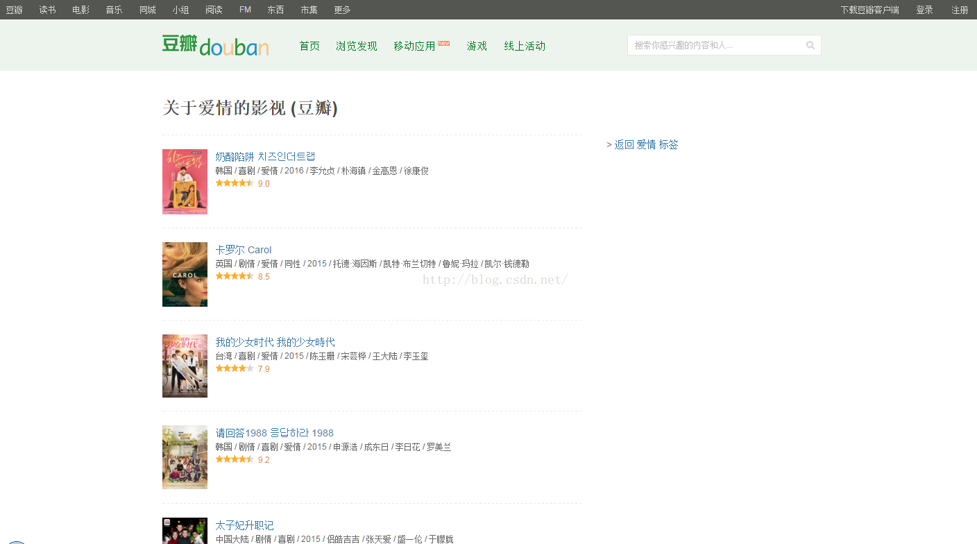This screenshot has width=977, height=544.
Task: Open 小组 in top bar
Action: (180, 10)
